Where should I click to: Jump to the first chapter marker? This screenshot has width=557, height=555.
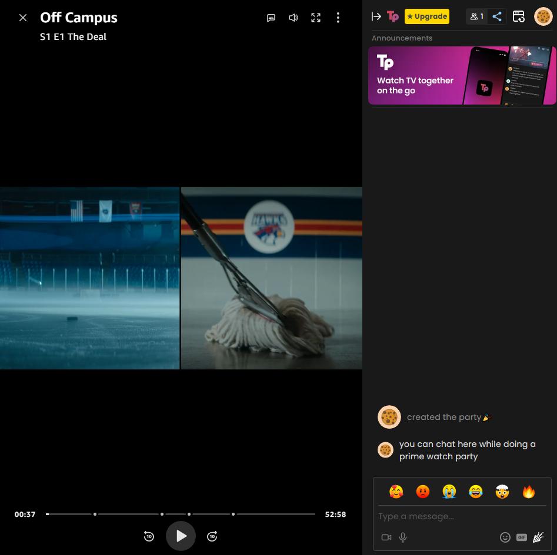point(95,514)
